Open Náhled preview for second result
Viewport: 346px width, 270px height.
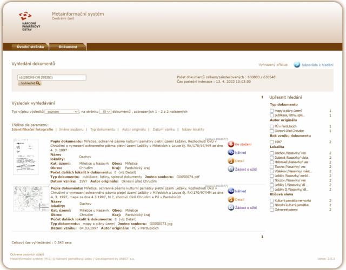(231, 191)
